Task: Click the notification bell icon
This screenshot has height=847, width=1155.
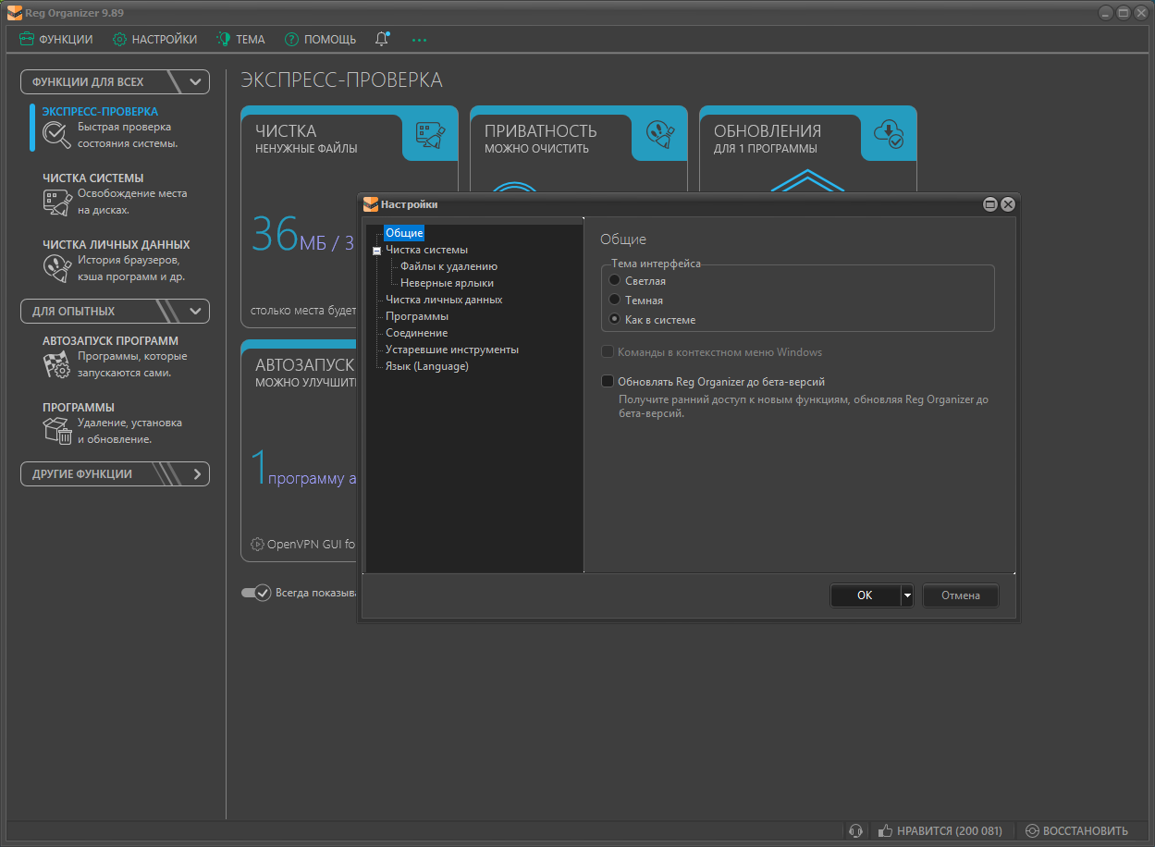Action: click(x=382, y=39)
